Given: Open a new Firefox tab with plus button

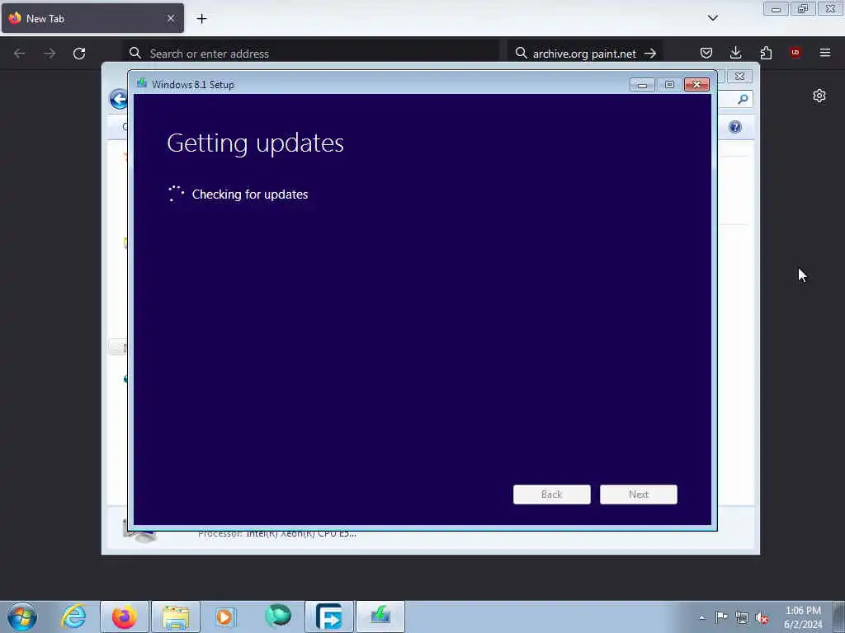Looking at the screenshot, I should pyautogui.click(x=201, y=18).
